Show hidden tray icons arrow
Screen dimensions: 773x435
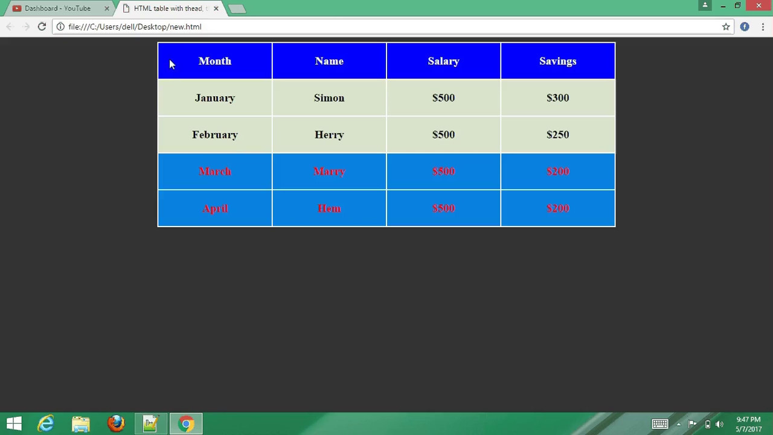[x=678, y=424]
